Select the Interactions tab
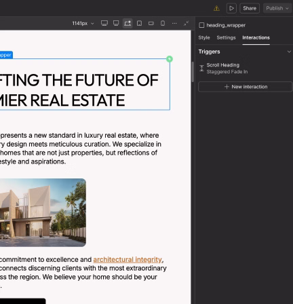 [256, 37]
